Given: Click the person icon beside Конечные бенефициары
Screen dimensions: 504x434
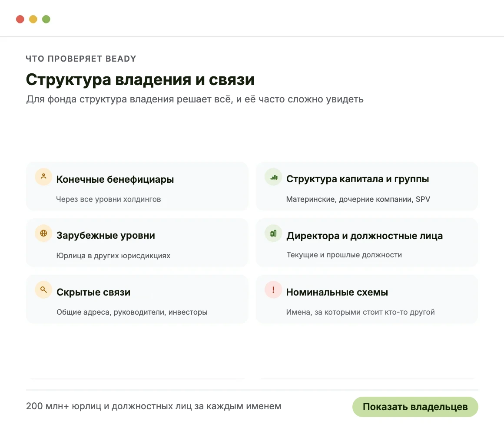Looking at the screenshot, I should 43,177.
